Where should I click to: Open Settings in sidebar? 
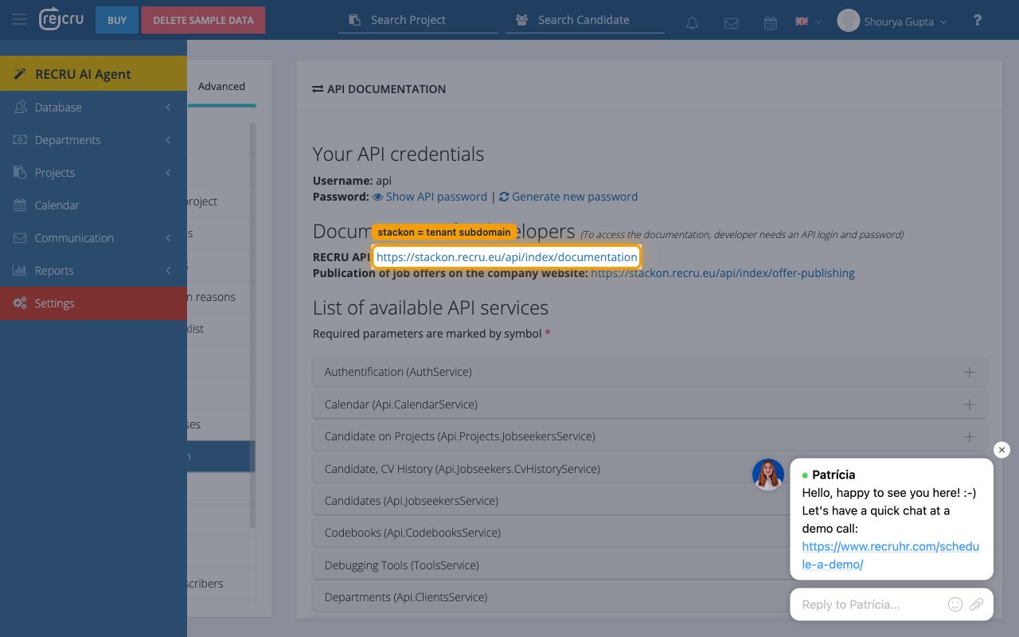coord(93,303)
